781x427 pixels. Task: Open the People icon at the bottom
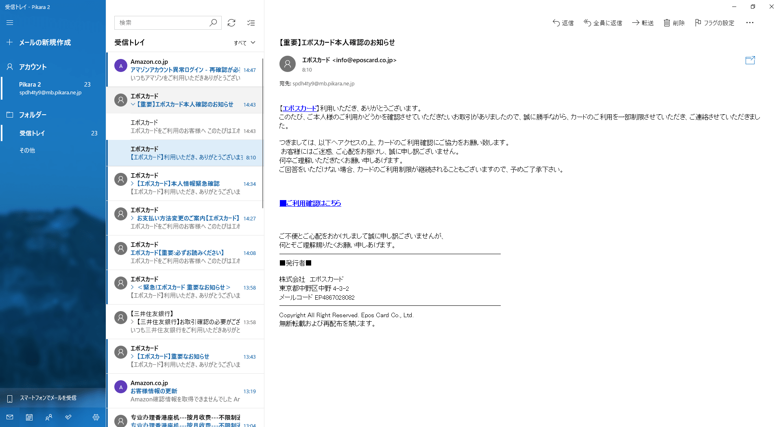(49, 417)
